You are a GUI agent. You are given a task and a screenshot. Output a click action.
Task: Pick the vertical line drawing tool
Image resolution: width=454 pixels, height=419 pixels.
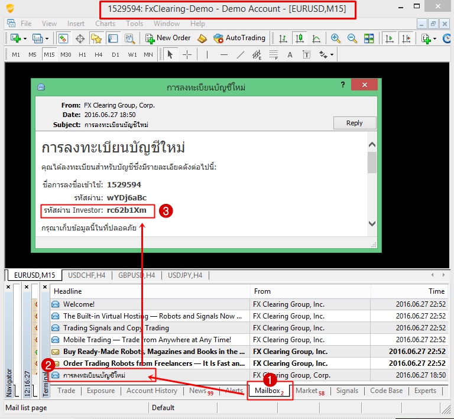pos(207,54)
